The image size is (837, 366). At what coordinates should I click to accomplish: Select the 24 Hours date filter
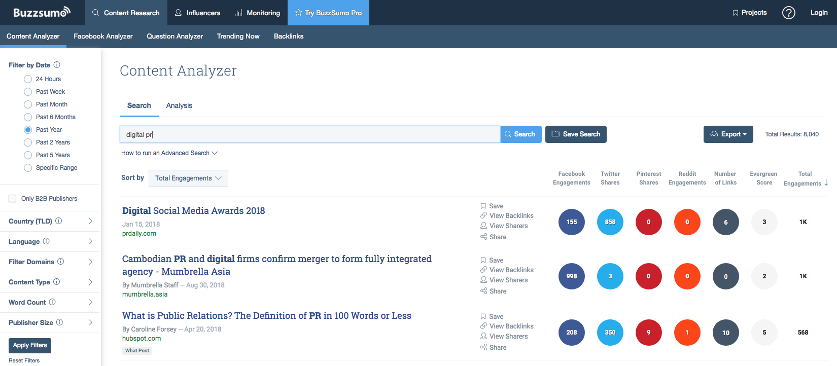click(x=28, y=79)
